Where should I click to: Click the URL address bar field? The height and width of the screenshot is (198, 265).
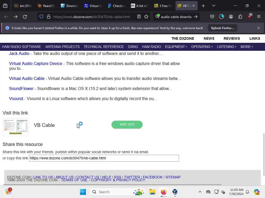point(92,17)
